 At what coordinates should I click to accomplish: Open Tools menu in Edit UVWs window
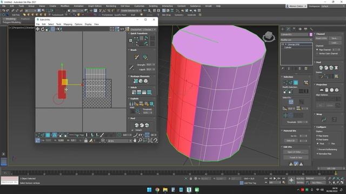(x=58, y=24)
